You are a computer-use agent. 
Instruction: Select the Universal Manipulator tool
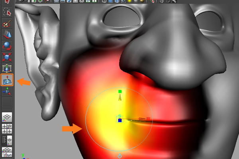[7, 68]
